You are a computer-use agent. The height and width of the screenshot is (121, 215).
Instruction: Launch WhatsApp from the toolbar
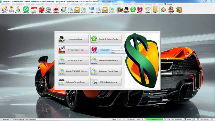coord(26,10)
